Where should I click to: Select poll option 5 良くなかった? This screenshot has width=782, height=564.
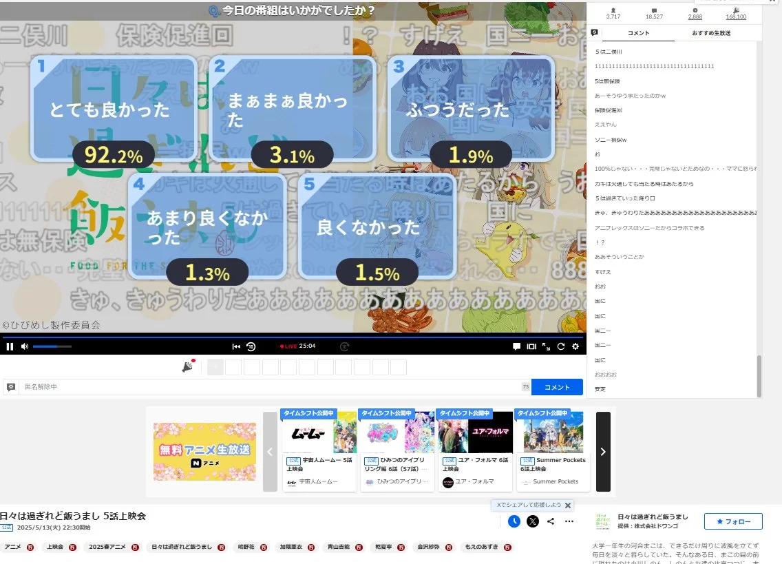[377, 226]
